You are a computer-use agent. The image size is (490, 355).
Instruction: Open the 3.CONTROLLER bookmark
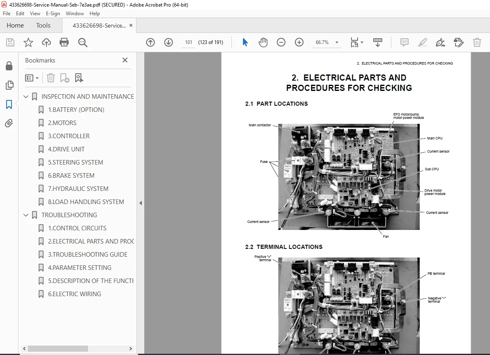coord(69,136)
